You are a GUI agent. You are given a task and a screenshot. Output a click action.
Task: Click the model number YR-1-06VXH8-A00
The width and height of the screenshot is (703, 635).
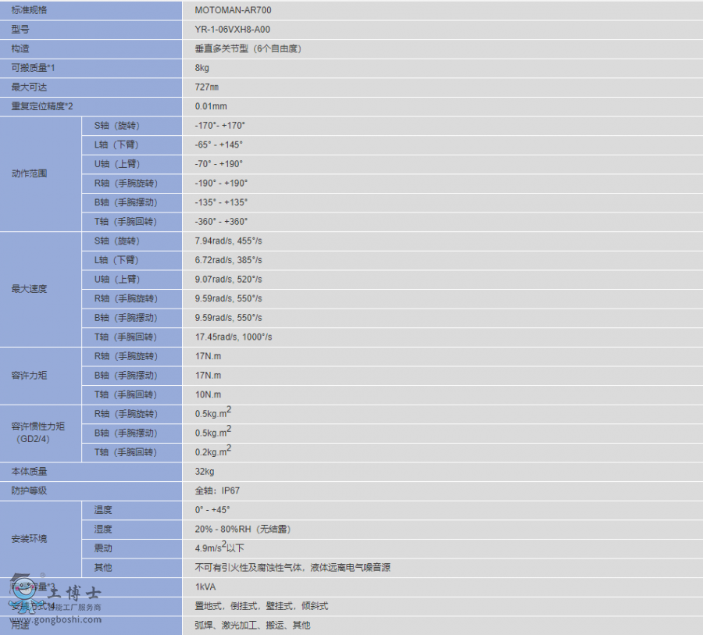[232, 29]
